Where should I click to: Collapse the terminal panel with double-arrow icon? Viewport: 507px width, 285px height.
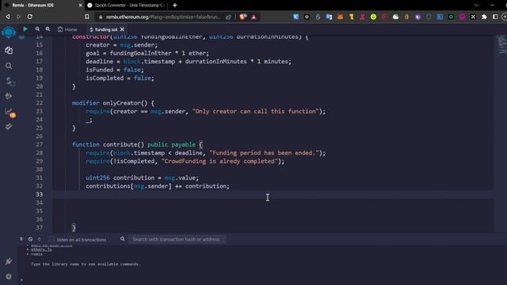(21, 239)
